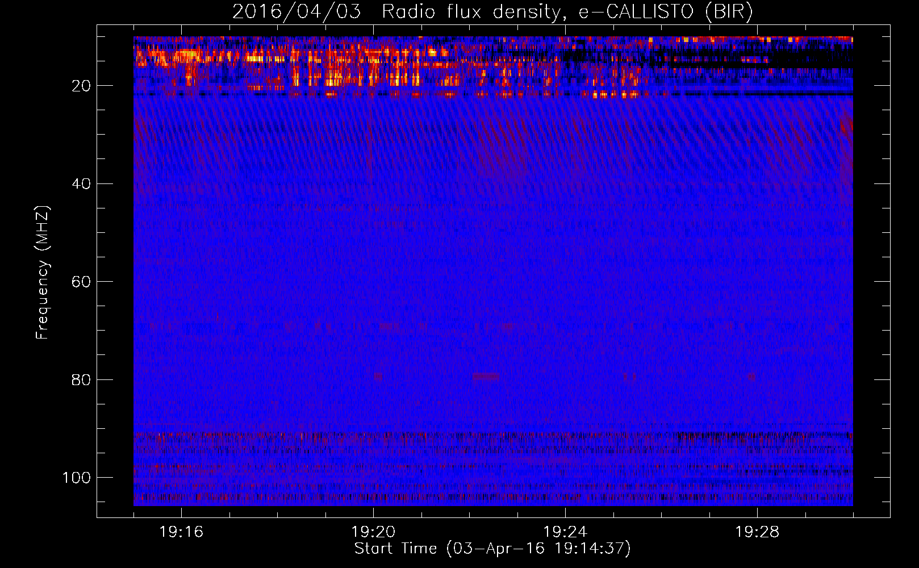
Task: Click the frequency tick label '80'
Action: click(82, 379)
